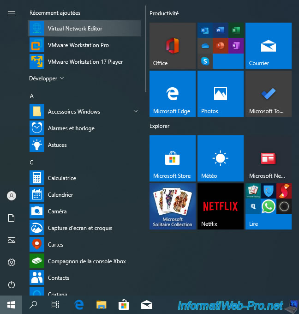Open Outlook in the Office tile group

coord(205,30)
